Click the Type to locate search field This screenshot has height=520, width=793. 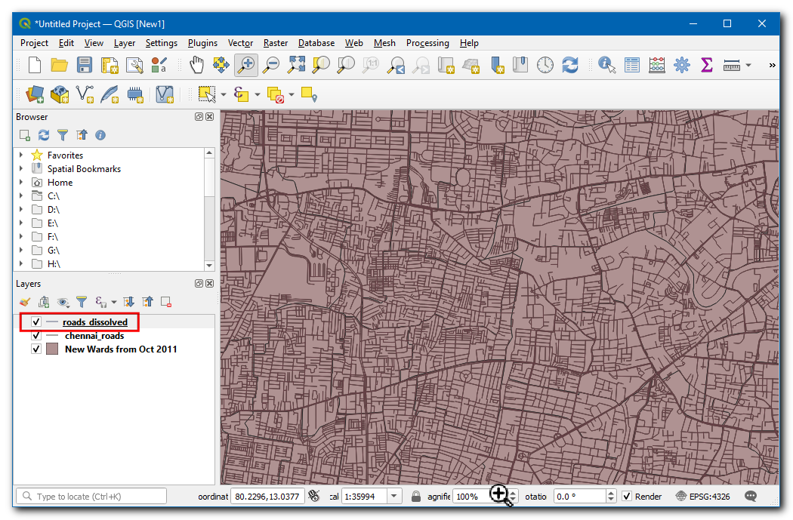tap(91, 497)
